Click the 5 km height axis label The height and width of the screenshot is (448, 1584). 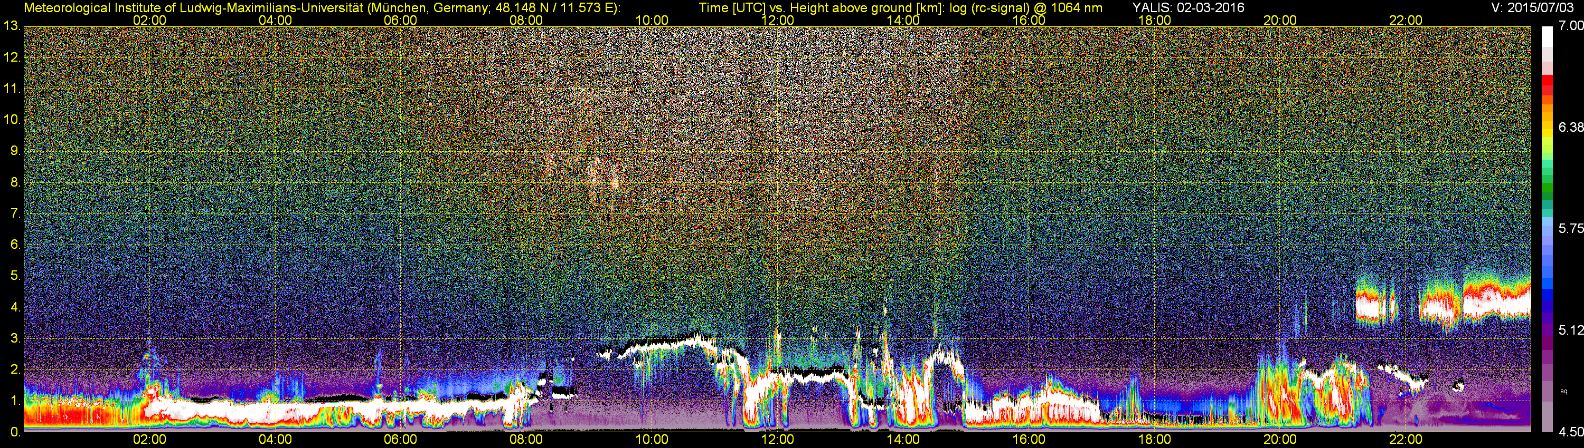coord(15,276)
